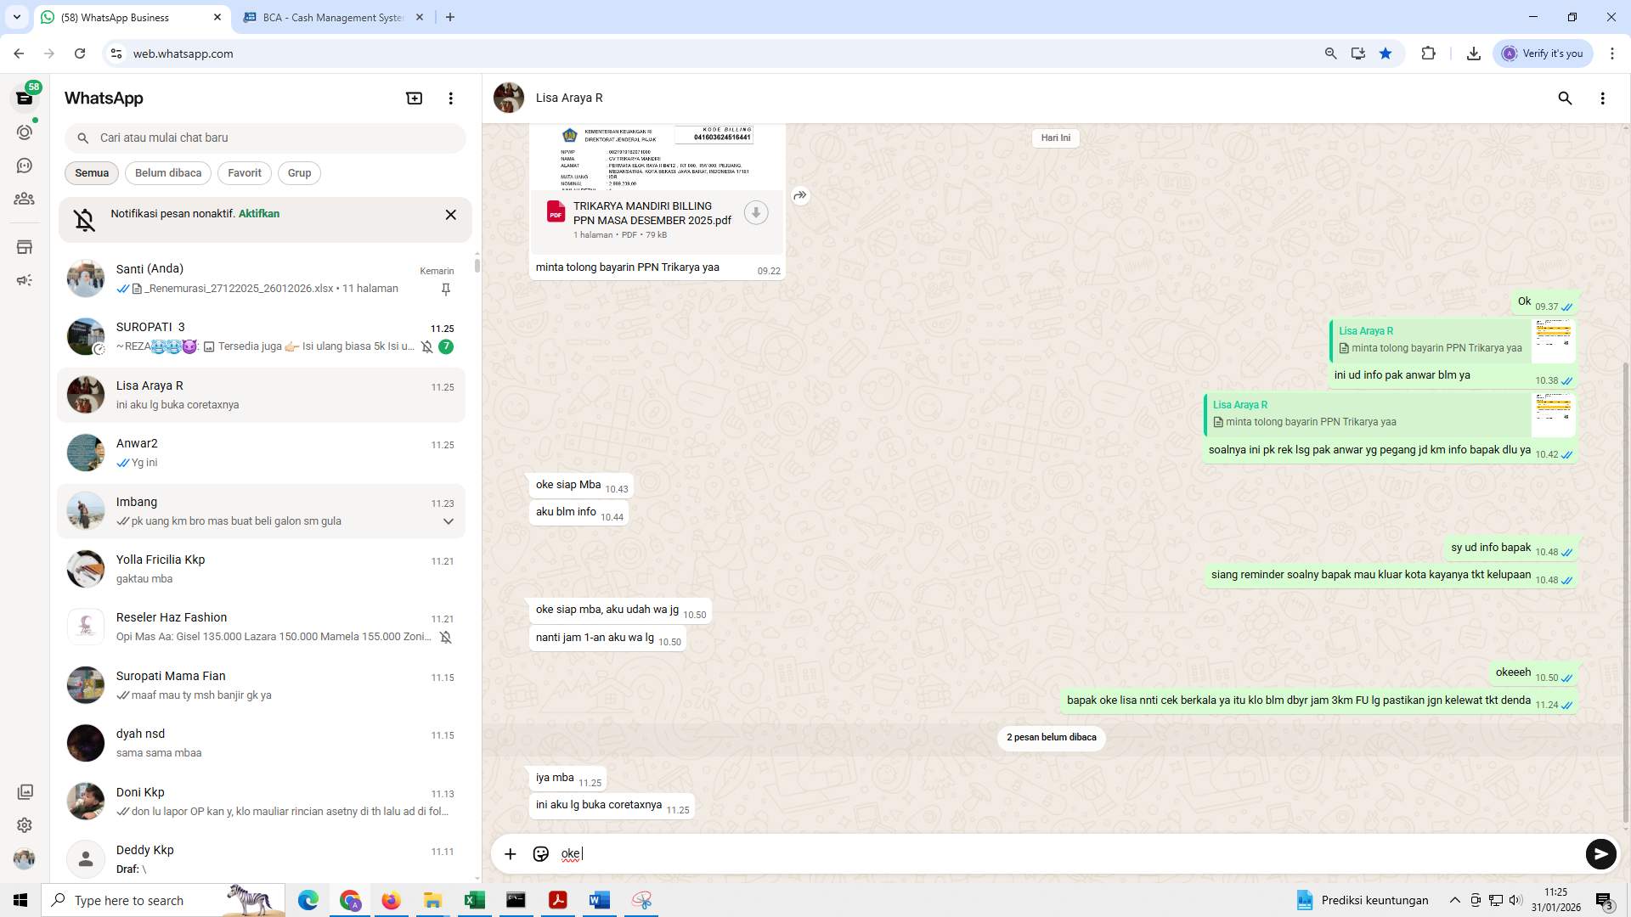Open the Communities panel
The height and width of the screenshot is (917, 1631).
tap(25, 199)
